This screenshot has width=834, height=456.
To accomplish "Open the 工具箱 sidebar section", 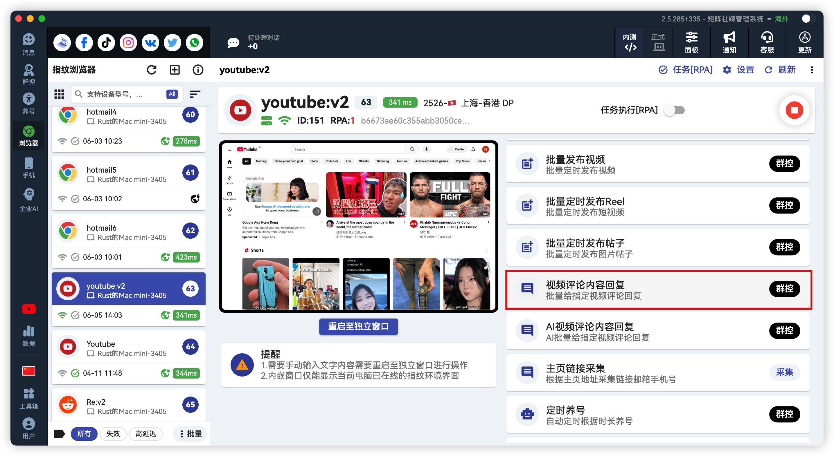I will (28, 399).
